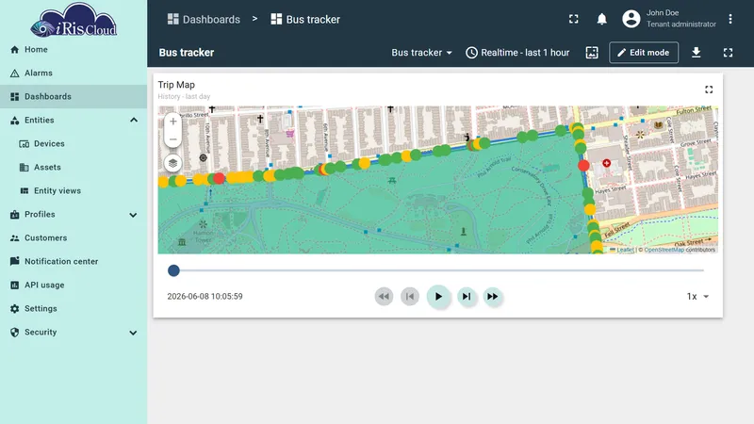Viewport: 754px width, 424px height.
Task: Open Assets under Entities
Action: (74, 168)
